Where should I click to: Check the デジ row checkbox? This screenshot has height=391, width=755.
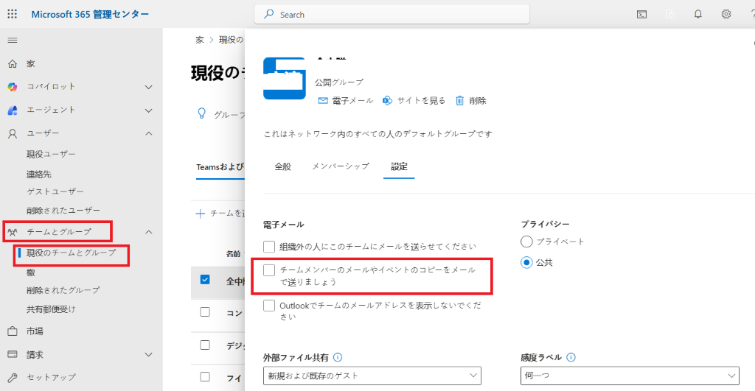click(x=205, y=345)
